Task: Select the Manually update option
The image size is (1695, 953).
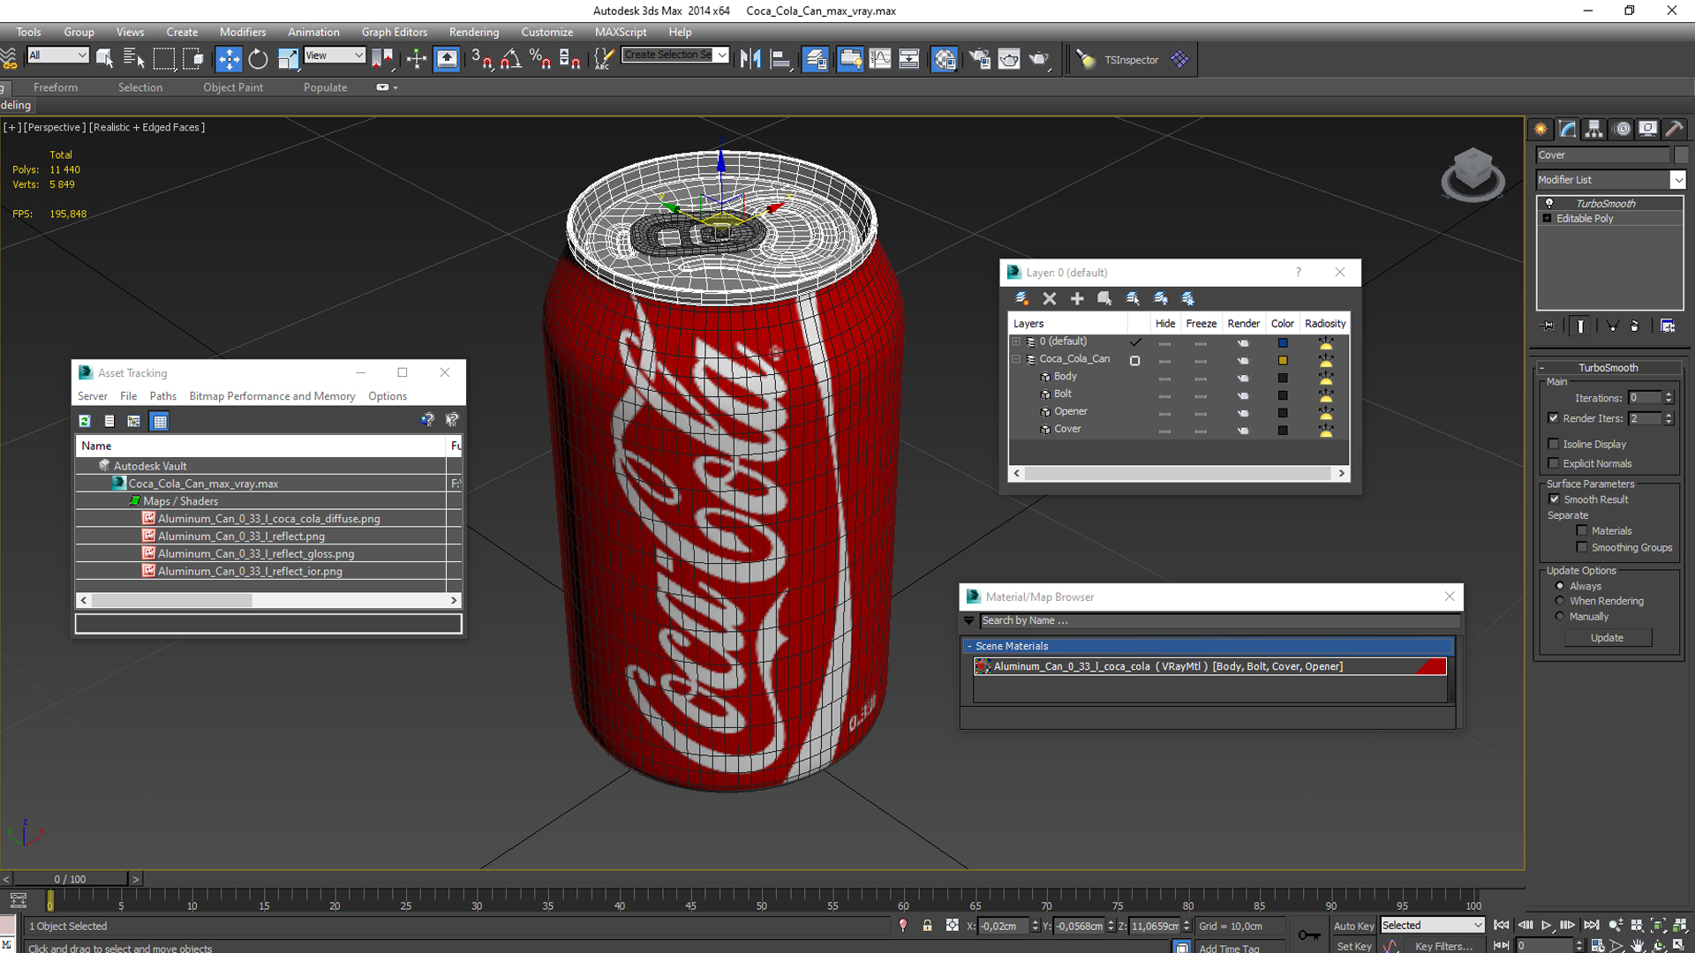Action: 1560,616
